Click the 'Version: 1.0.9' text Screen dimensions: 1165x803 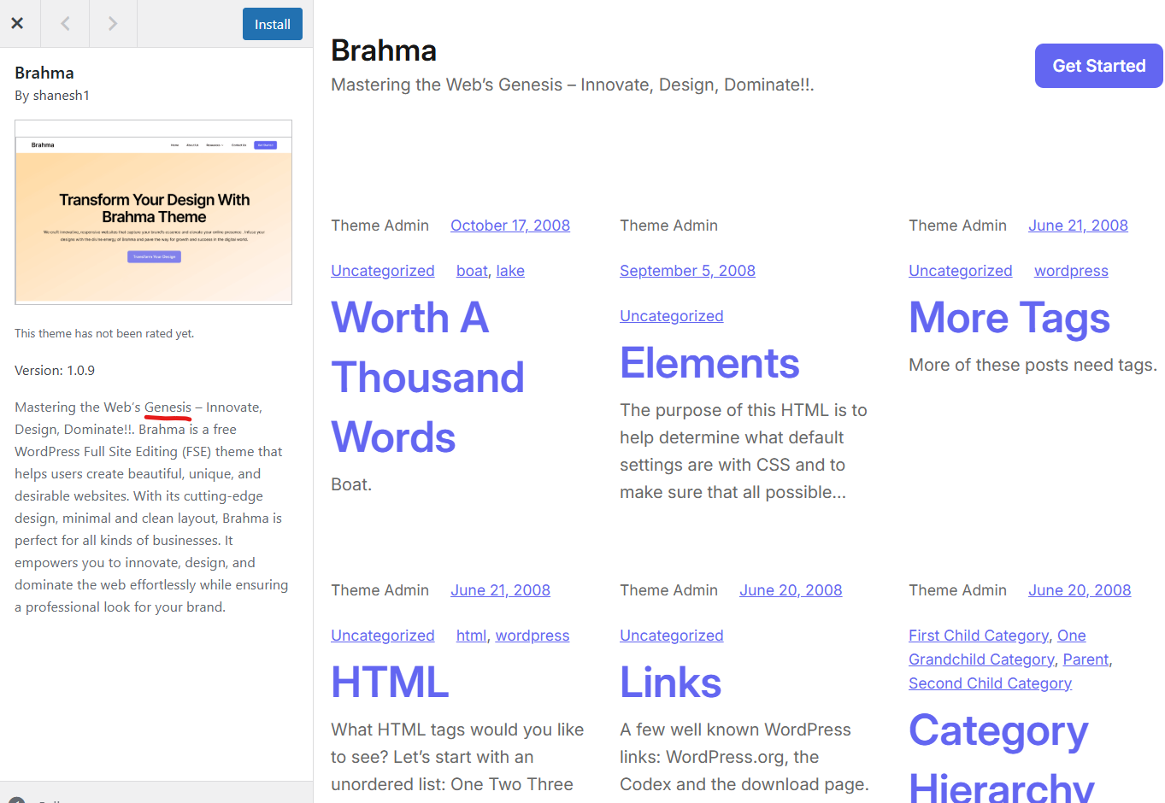(55, 371)
